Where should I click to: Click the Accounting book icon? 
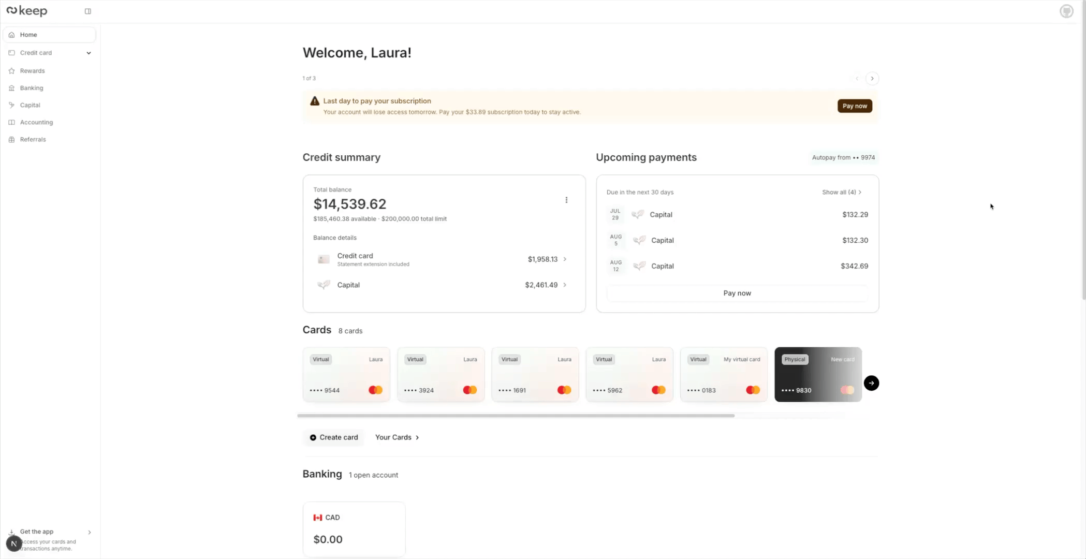[11, 122]
